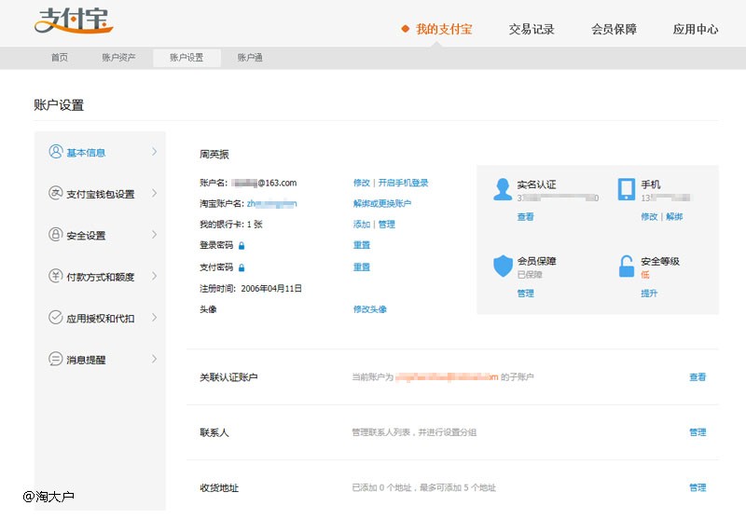
Task: Click the 消息提醒 message icon
Action: click(x=56, y=359)
